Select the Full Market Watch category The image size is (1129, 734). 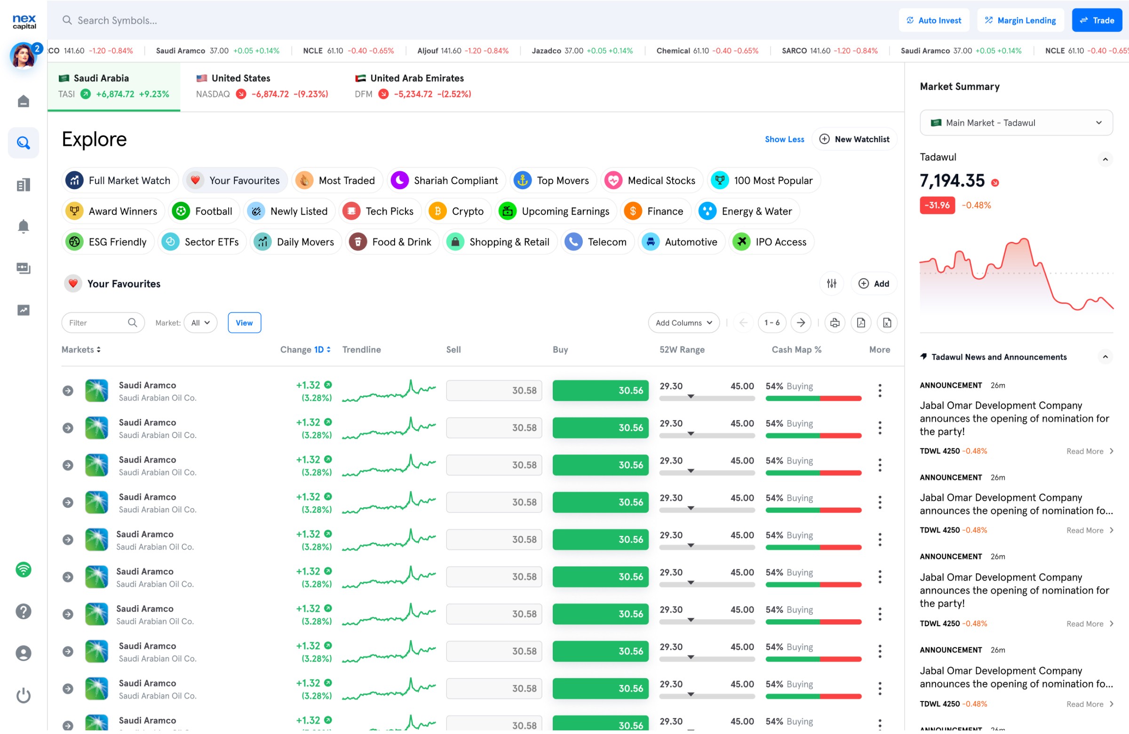click(x=120, y=180)
